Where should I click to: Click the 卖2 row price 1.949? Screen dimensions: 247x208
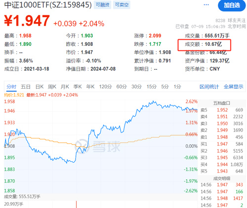click(x=222, y=130)
